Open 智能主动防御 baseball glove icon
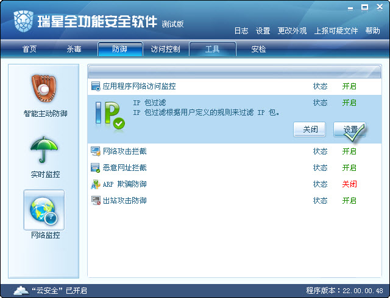 44,88
